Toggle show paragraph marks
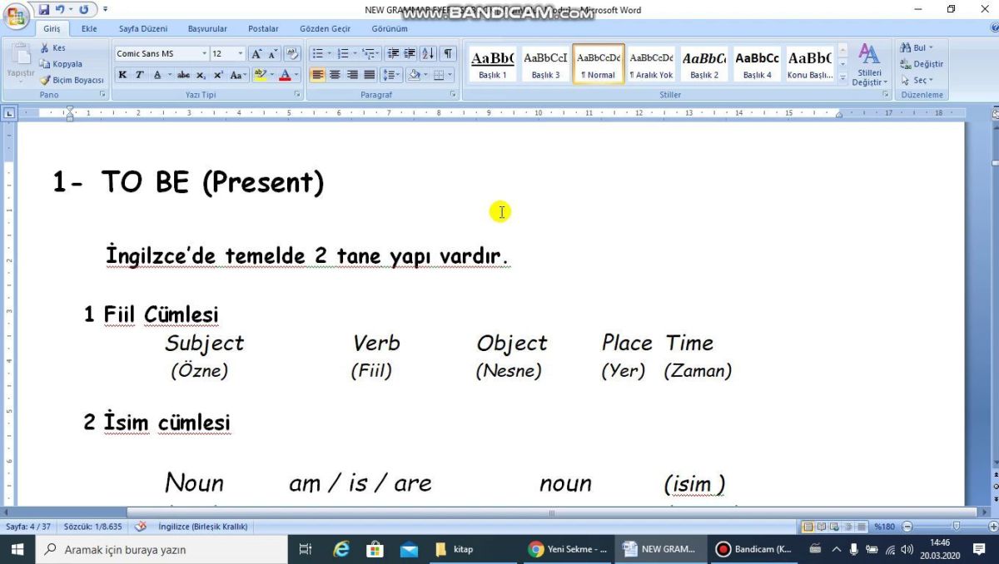Screen dimensions: 999x564 [x=448, y=54]
